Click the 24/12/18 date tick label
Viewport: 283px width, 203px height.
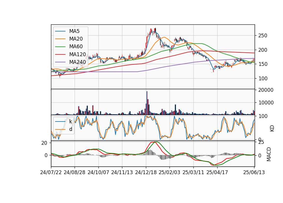(x=146, y=172)
